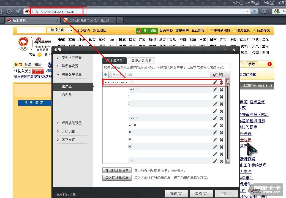
Task: Click the red arrow icon next to 手游
Action: (x=269, y=64)
